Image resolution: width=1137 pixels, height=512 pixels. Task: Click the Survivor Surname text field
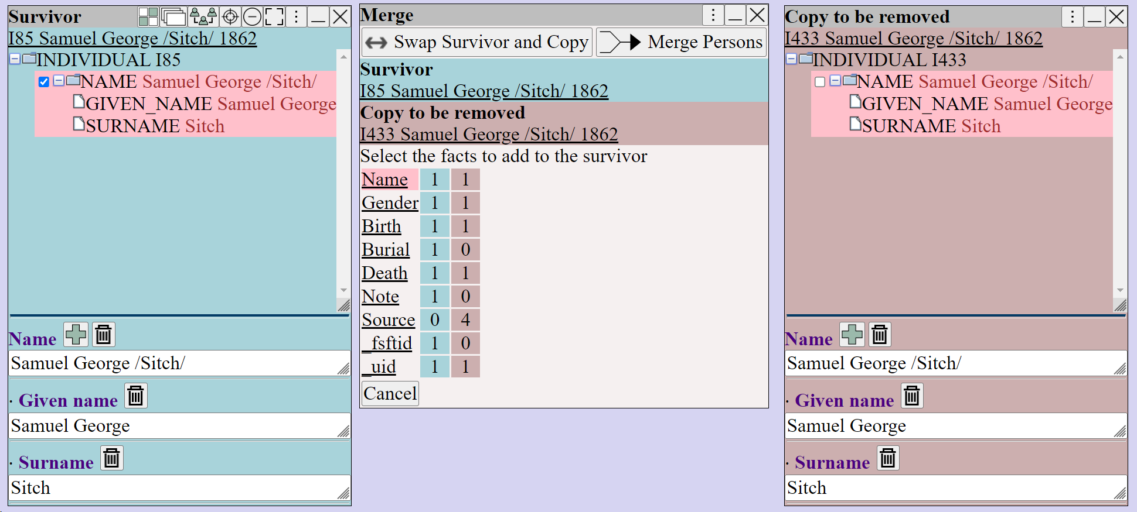(179, 488)
